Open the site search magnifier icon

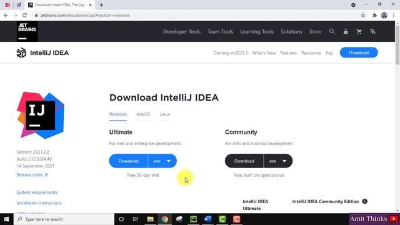tap(332, 32)
